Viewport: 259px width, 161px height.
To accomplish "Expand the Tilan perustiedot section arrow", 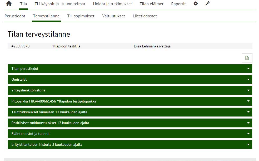I will 248,69.
